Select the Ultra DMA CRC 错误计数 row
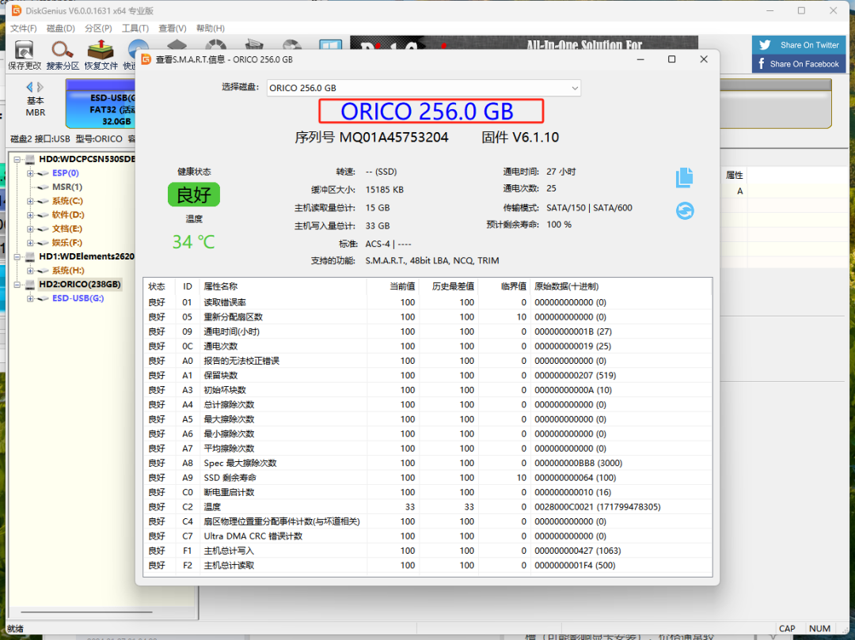855x640 pixels. pos(427,536)
